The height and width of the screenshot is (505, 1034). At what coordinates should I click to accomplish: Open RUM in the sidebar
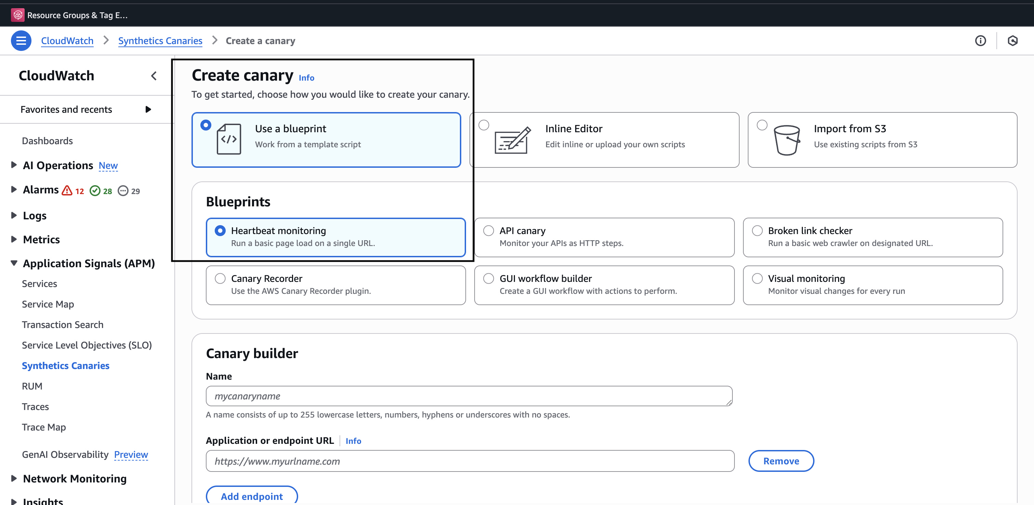click(x=32, y=386)
